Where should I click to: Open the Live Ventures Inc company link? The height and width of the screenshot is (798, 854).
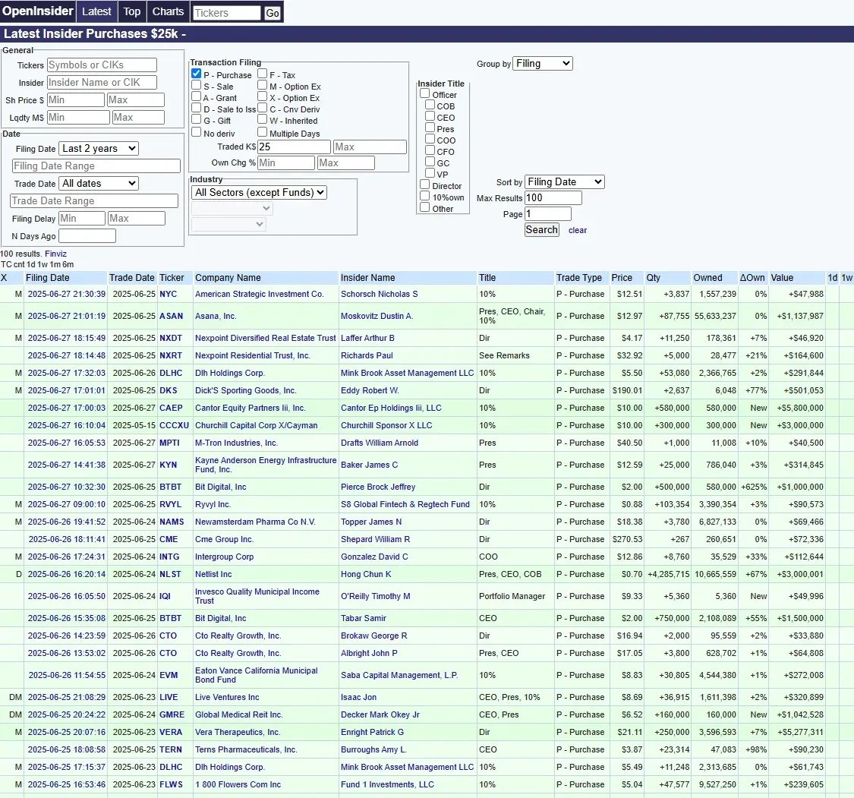coord(227,697)
